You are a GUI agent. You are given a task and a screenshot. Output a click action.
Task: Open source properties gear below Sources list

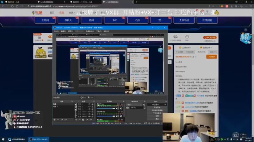pyautogui.click(x=83, y=120)
